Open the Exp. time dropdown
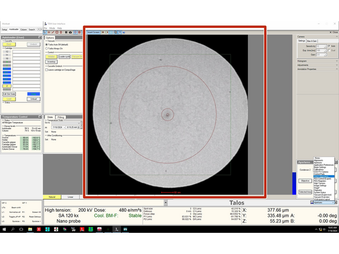The image size is (339, 254). [x=325, y=50]
